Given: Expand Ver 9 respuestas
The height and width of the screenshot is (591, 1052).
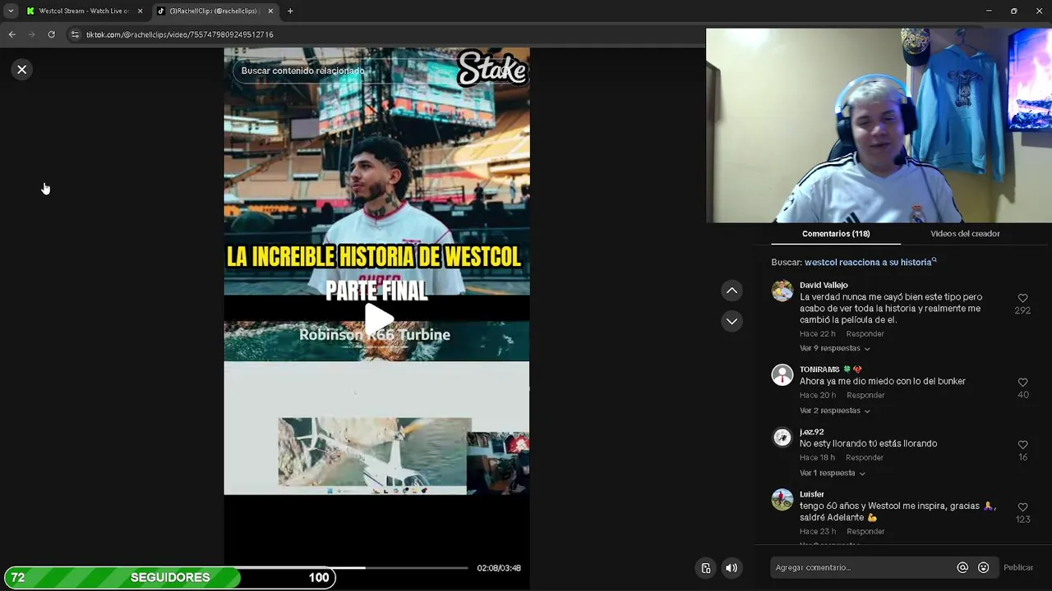Looking at the screenshot, I should 834,348.
